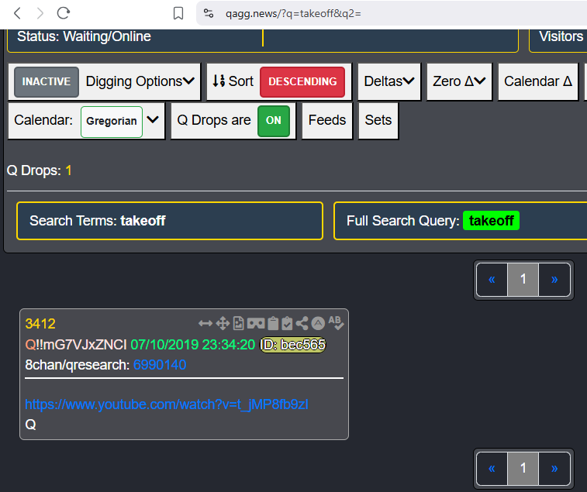Viewport: 587px width, 492px height.
Task: Click the sort arrows icon beside Sort
Action: pos(219,81)
